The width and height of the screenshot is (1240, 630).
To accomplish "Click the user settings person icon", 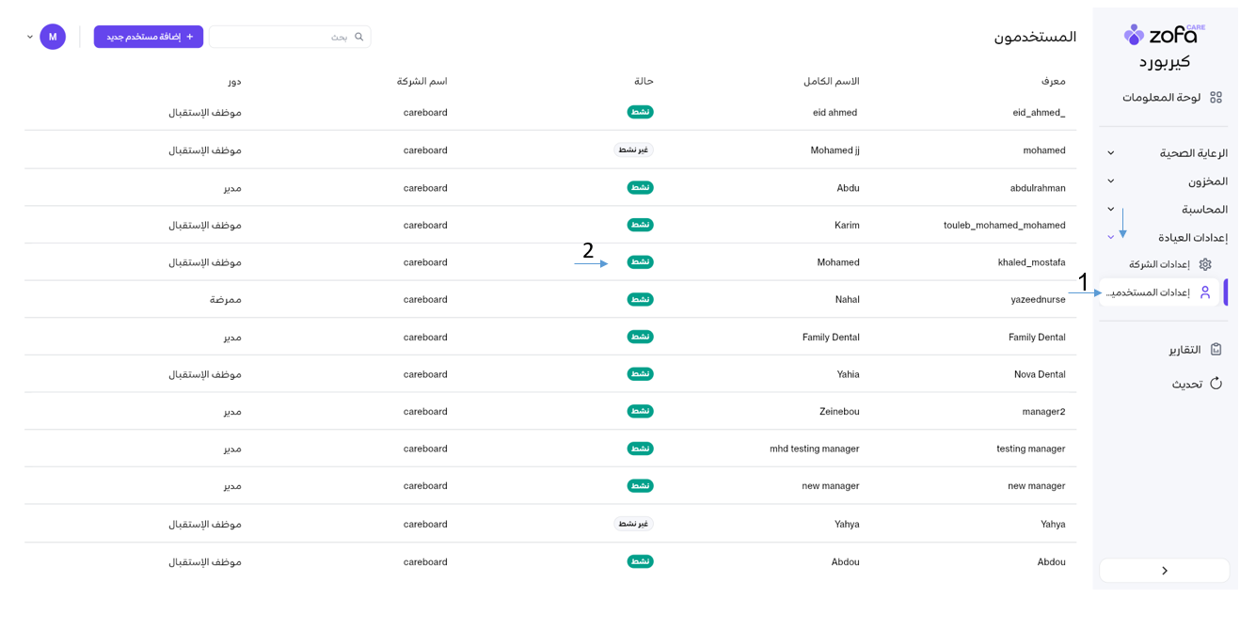I will [x=1205, y=292].
